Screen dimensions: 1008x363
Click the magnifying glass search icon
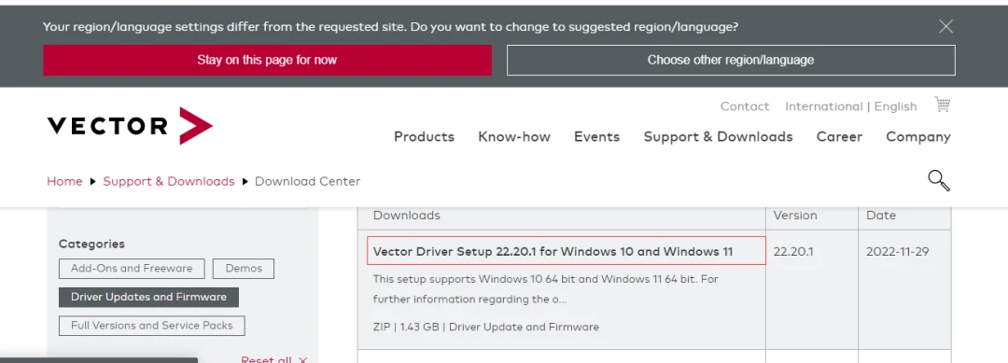pyautogui.click(x=939, y=180)
